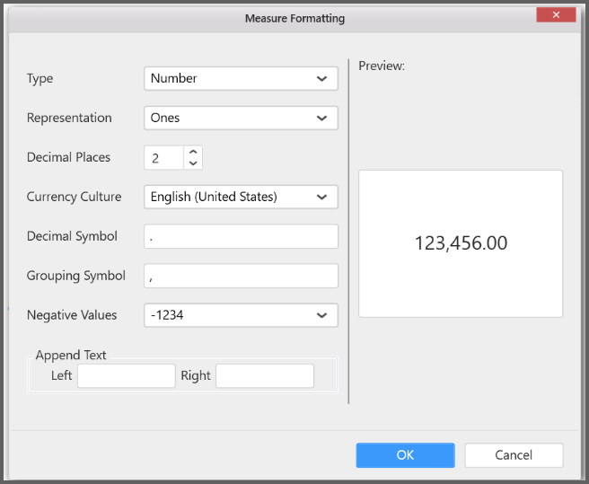The width and height of the screenshot is (589, 484).
Task: Open the Currency Culture combo box
Action: click(x=240, y=197)
